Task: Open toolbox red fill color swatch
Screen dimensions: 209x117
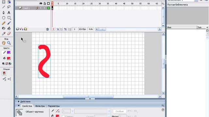Action: [x=9, y=58]
